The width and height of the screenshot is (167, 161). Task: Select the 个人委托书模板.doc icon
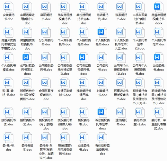pyautogui.click(x=8, y=58)
